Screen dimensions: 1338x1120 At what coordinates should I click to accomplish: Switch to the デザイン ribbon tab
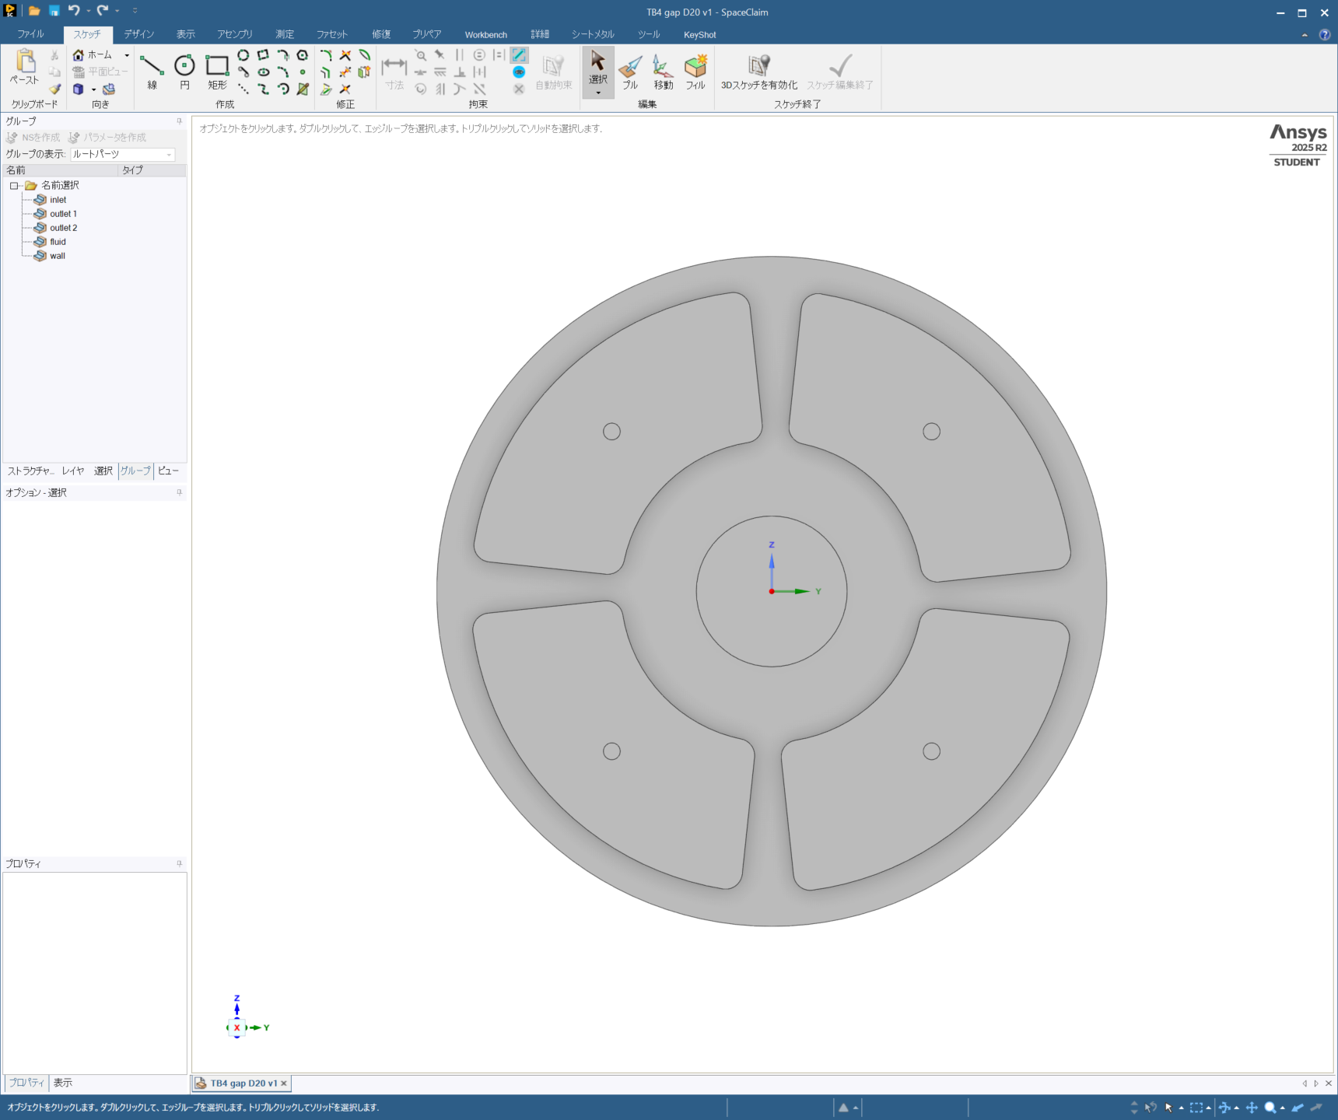point(138,34)
